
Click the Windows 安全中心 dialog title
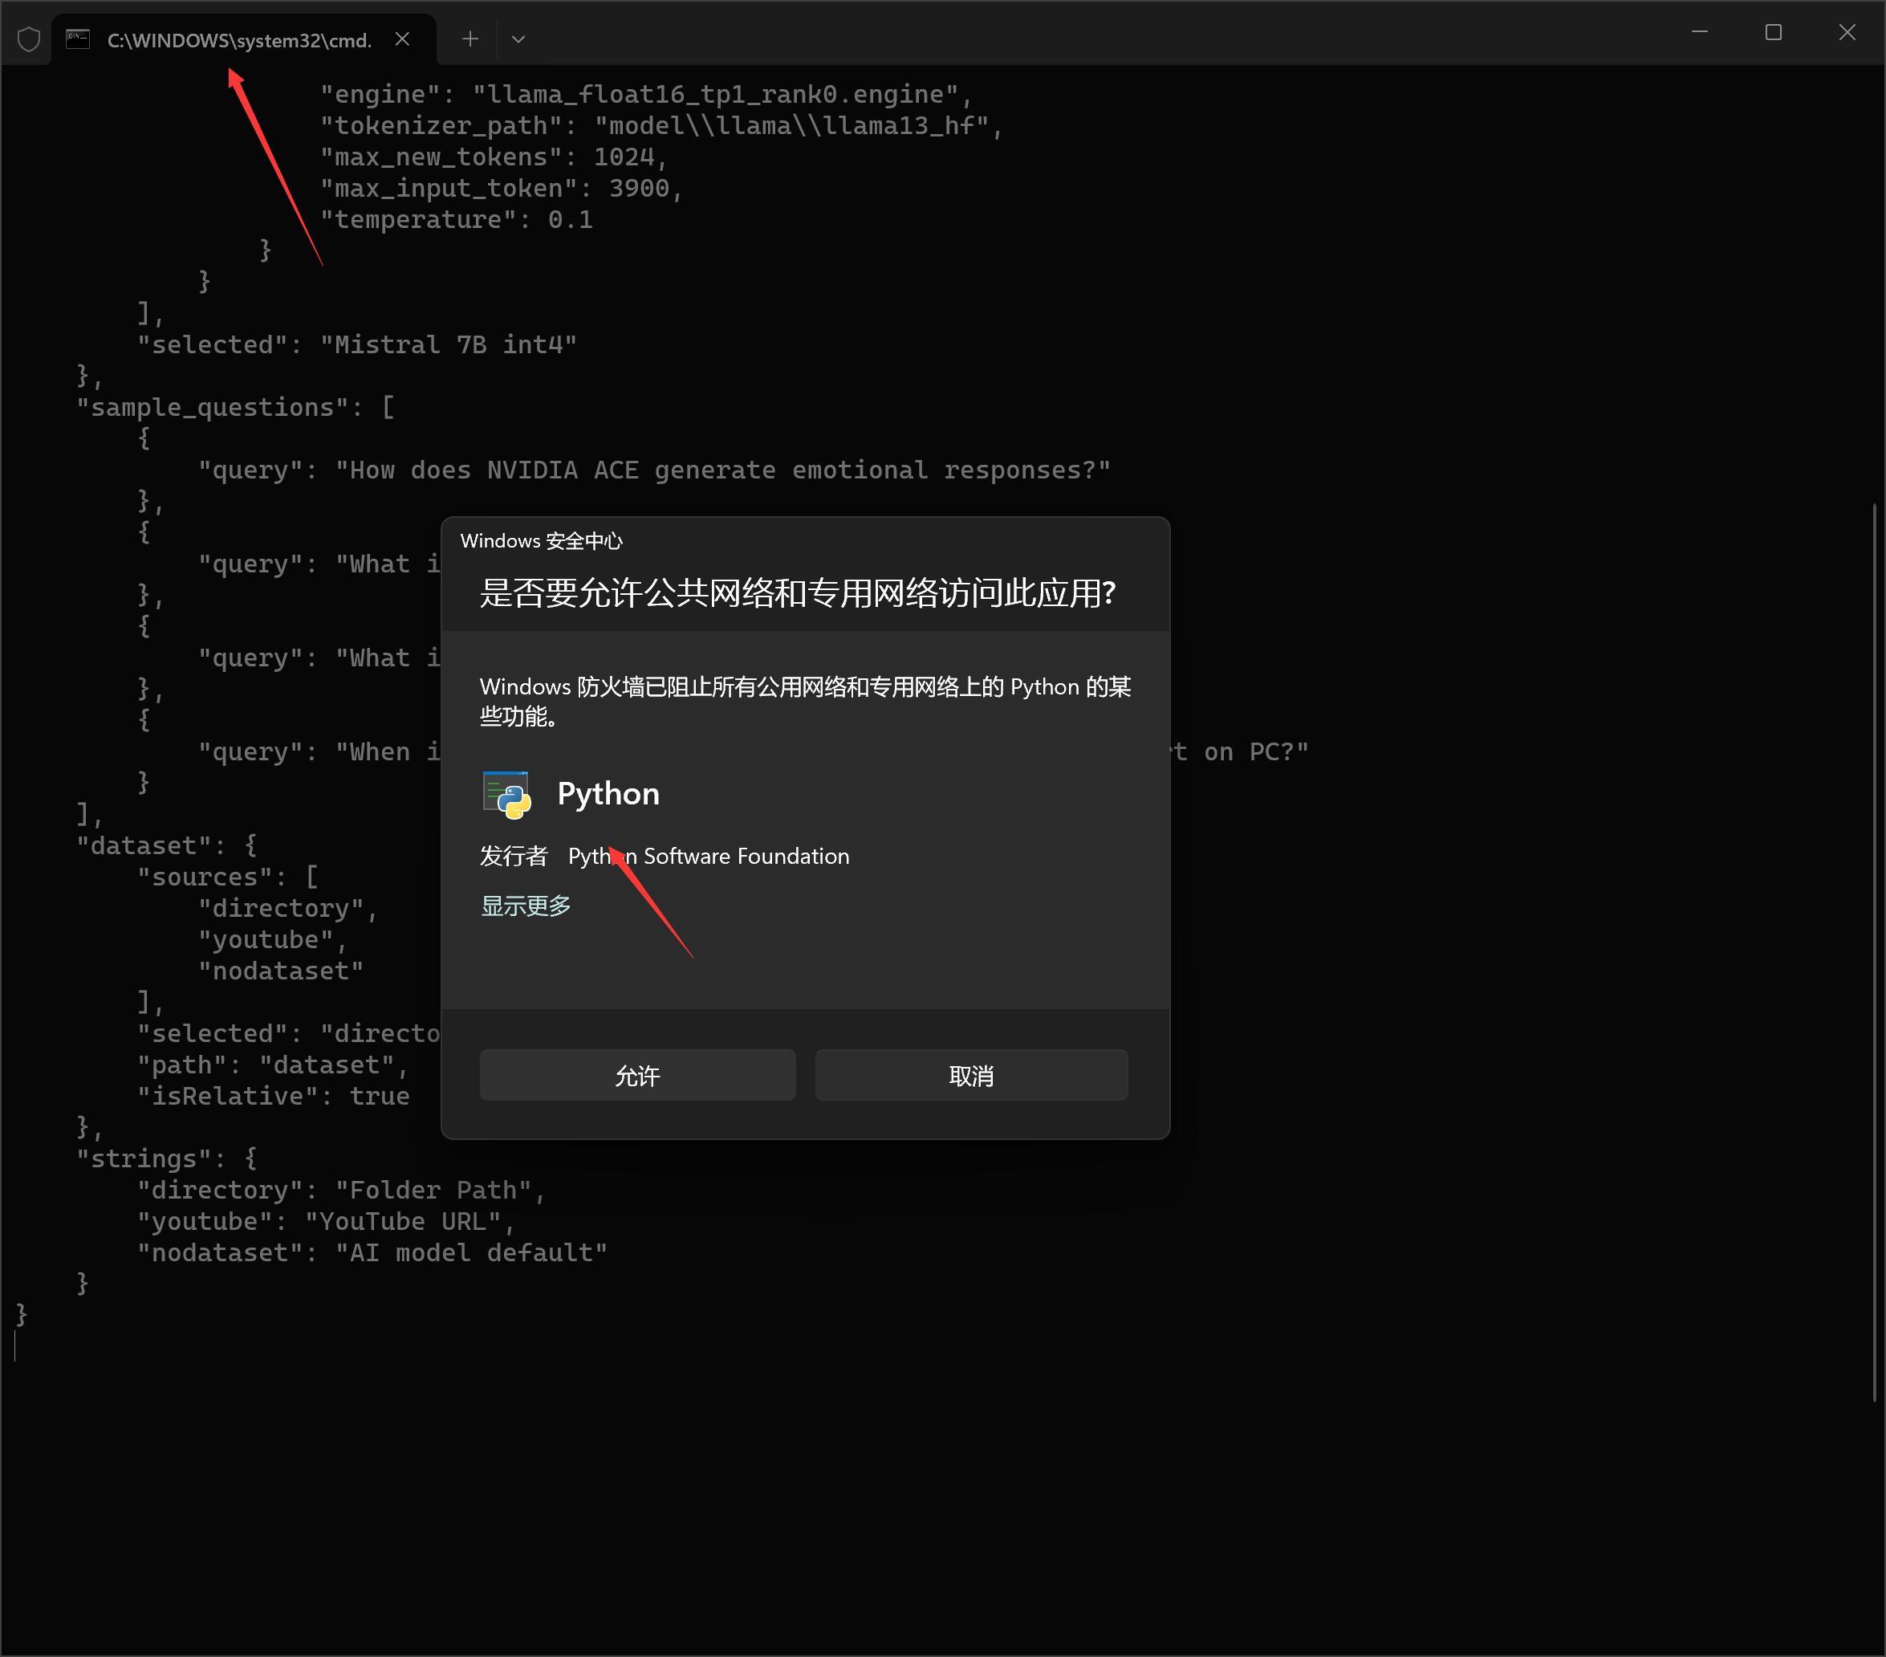coord(542,541)
